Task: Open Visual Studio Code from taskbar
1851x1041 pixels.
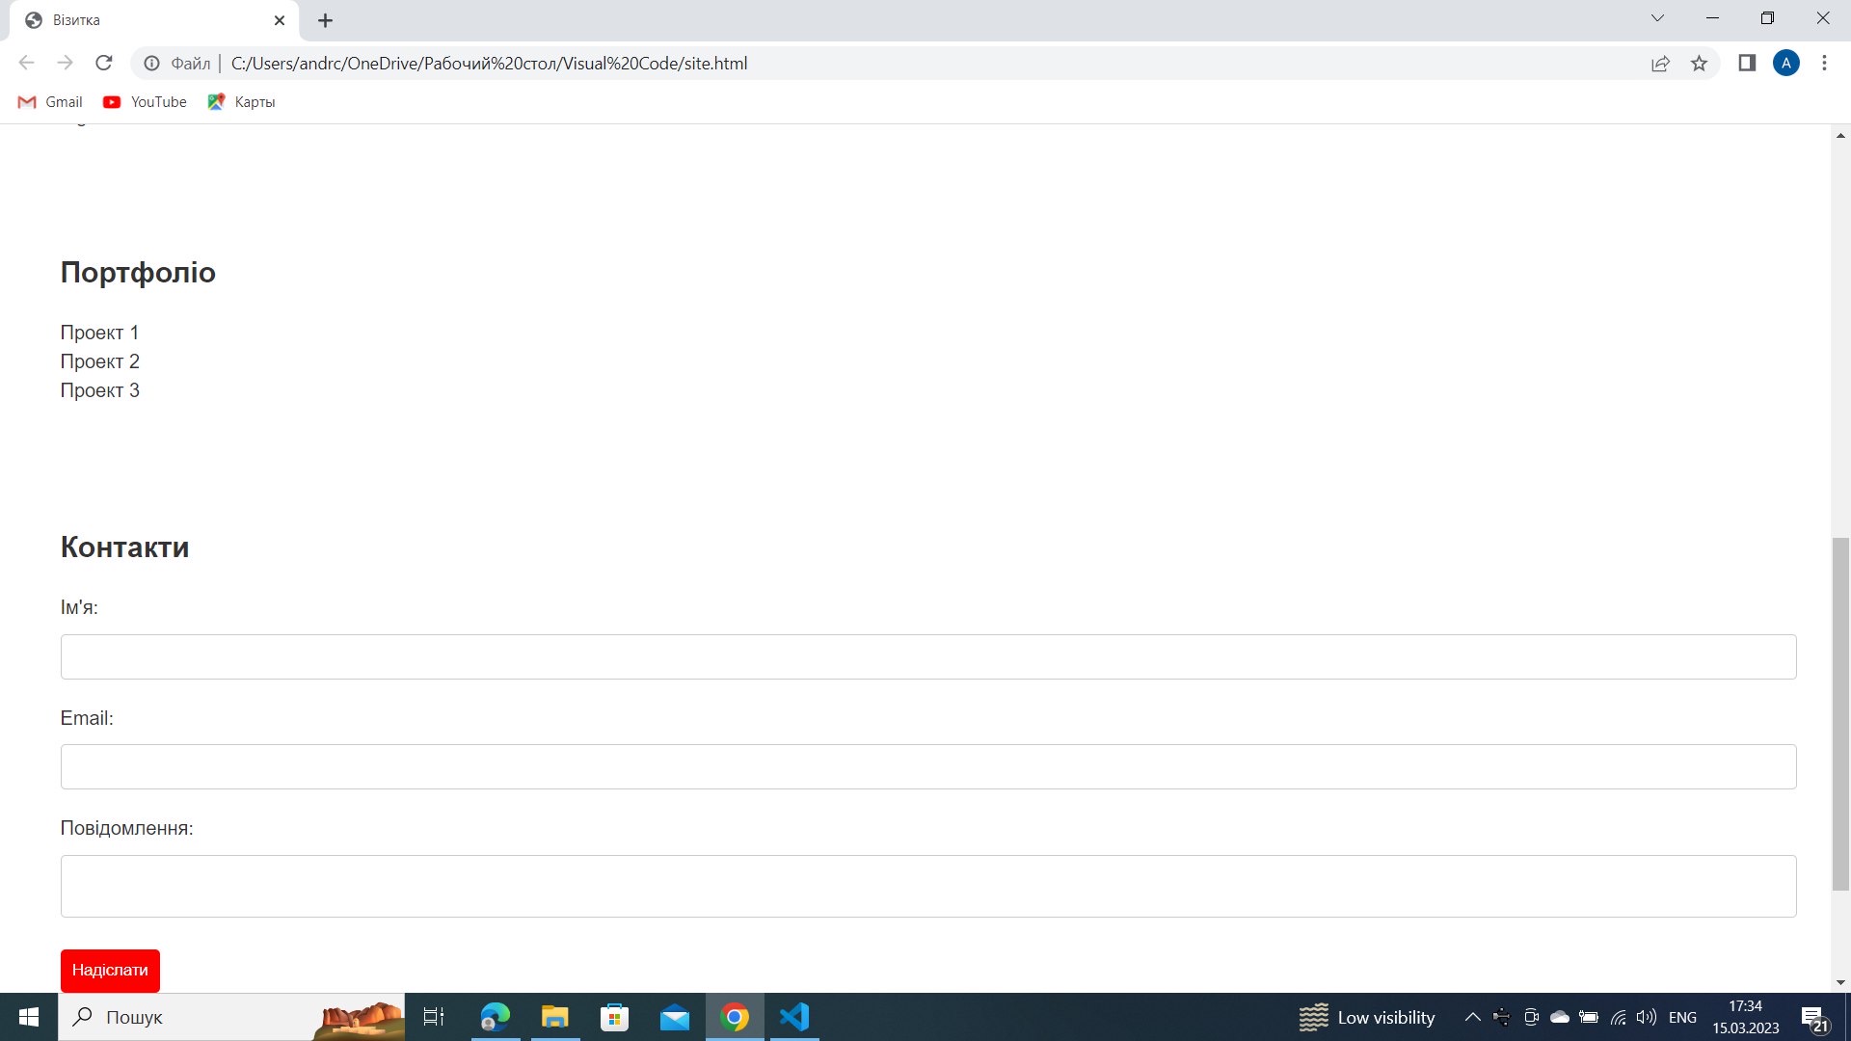Action: pos(794,1017)
